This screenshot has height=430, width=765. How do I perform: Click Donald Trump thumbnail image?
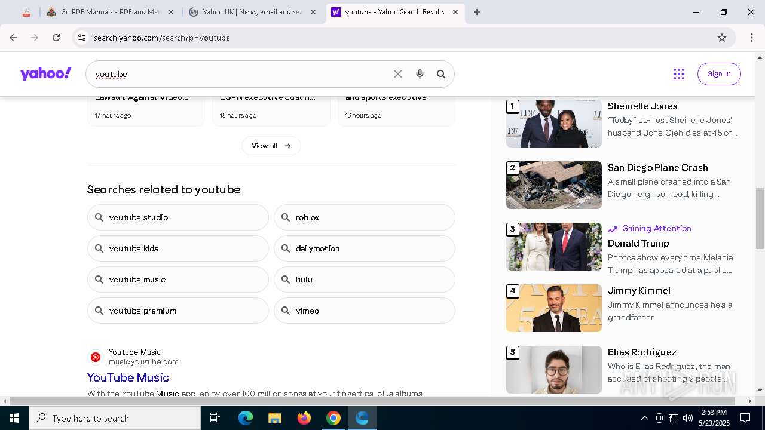click(x=554, y=247)
